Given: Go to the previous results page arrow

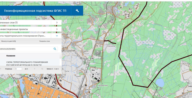Looking at the screenshot, I should pyautogui.click(x=1, y=69).
